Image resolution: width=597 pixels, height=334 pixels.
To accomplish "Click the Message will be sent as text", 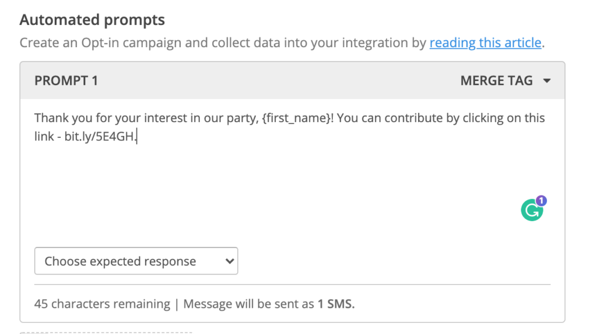I will 248,304.
